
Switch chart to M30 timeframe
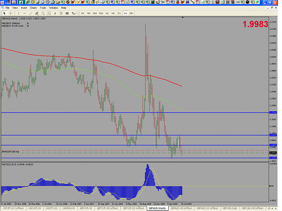101,13
